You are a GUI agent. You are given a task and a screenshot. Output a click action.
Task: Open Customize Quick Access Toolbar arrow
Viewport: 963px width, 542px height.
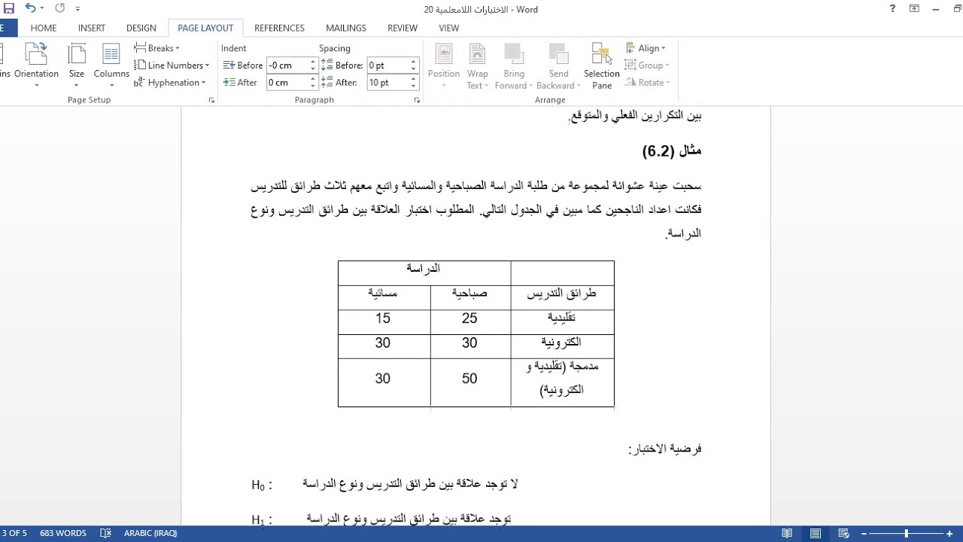coord(78,9)
